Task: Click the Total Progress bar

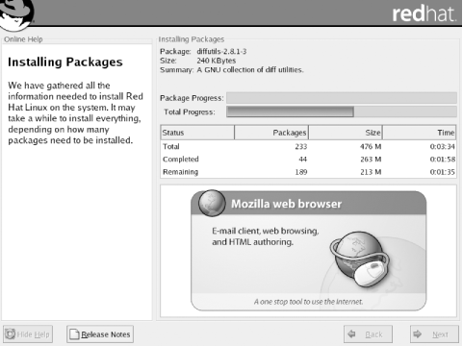Action: [x=342, y=111]
